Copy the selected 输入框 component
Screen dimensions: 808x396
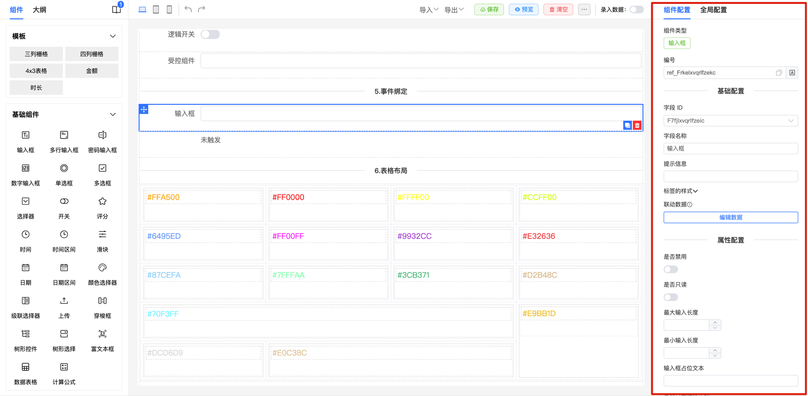click(627, 125)
